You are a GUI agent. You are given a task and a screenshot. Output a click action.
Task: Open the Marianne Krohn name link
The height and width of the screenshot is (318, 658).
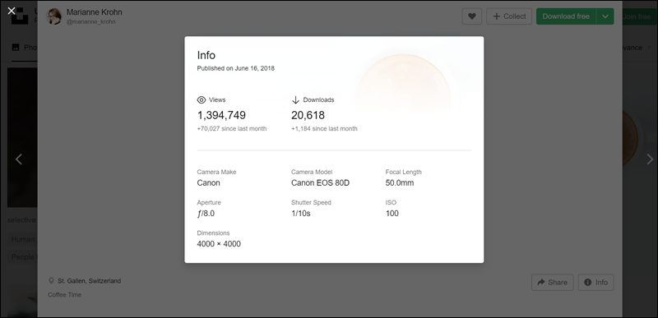94,12
